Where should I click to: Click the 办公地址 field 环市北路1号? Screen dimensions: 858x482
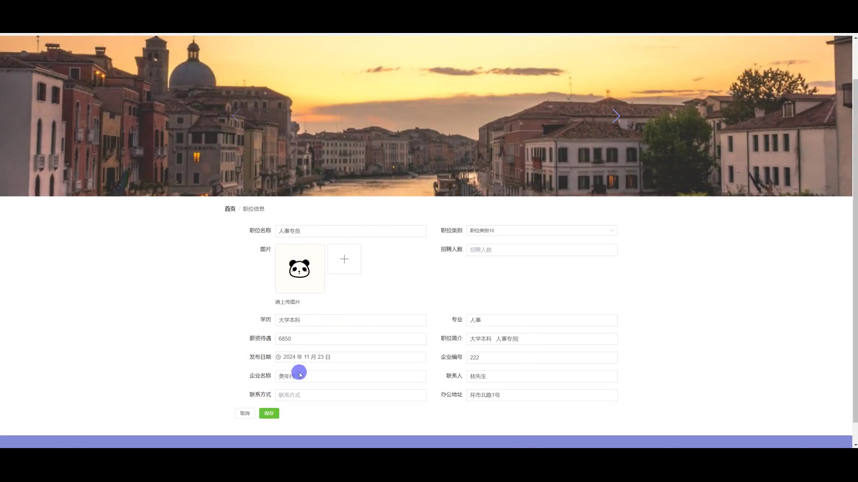(542, 395)
